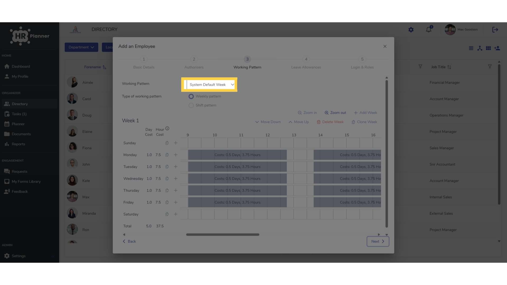507x285 pixels.
Task: Switch to list view icon
Action: [x=471, y=48]
